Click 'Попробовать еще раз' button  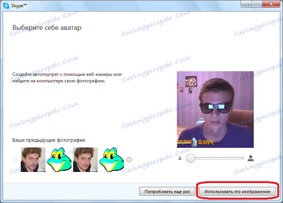click(x=167, y=192)
